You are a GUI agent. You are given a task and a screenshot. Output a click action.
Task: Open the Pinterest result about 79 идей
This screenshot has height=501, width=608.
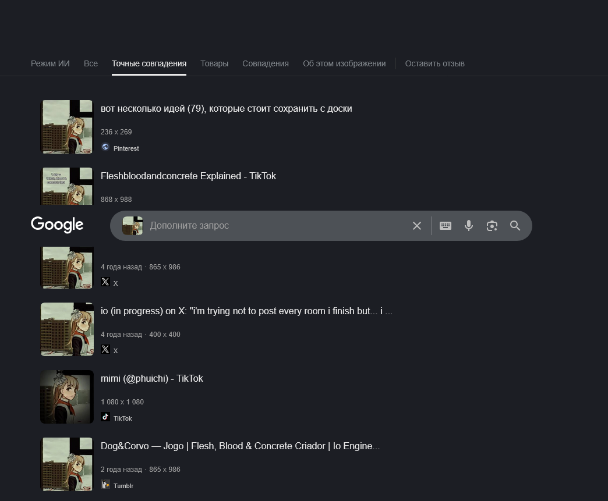pos(226,108)
